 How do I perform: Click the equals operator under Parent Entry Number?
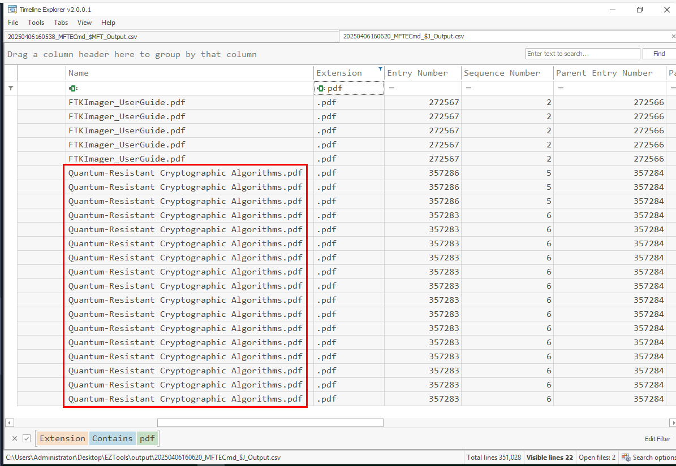tap(560, 89)
